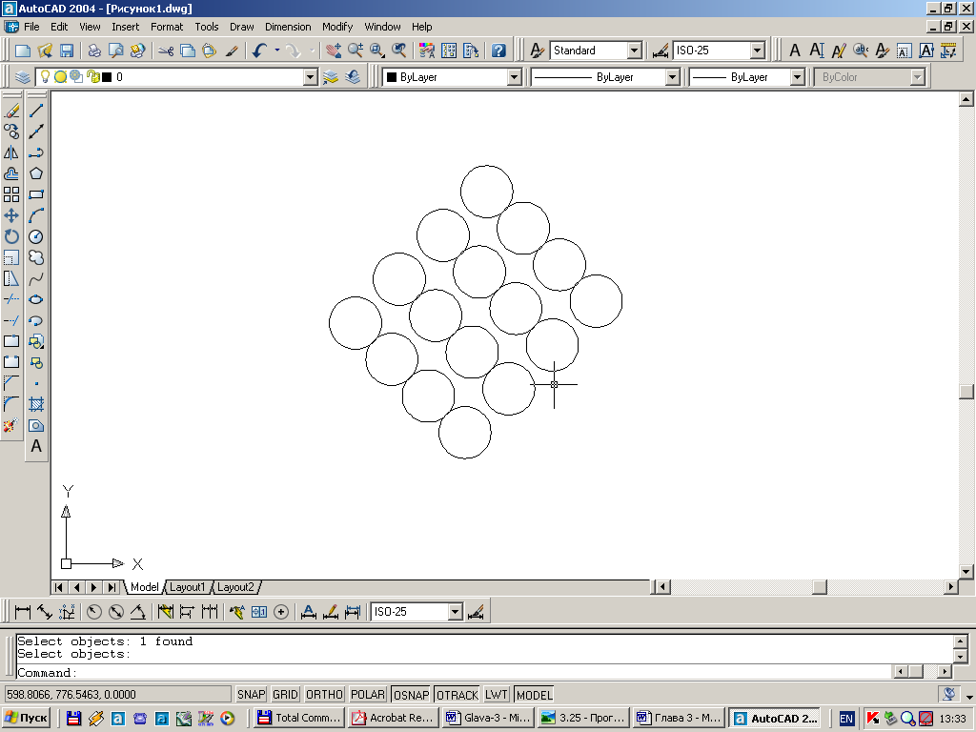Toggle ORTHO mode in status bar
The width and height of the screenshot is (976, 732).
pos(324,695)
